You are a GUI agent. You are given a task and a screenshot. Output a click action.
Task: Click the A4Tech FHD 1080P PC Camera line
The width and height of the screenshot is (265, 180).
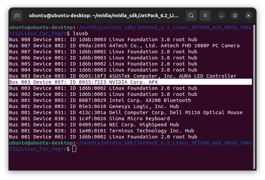point(124,46)
